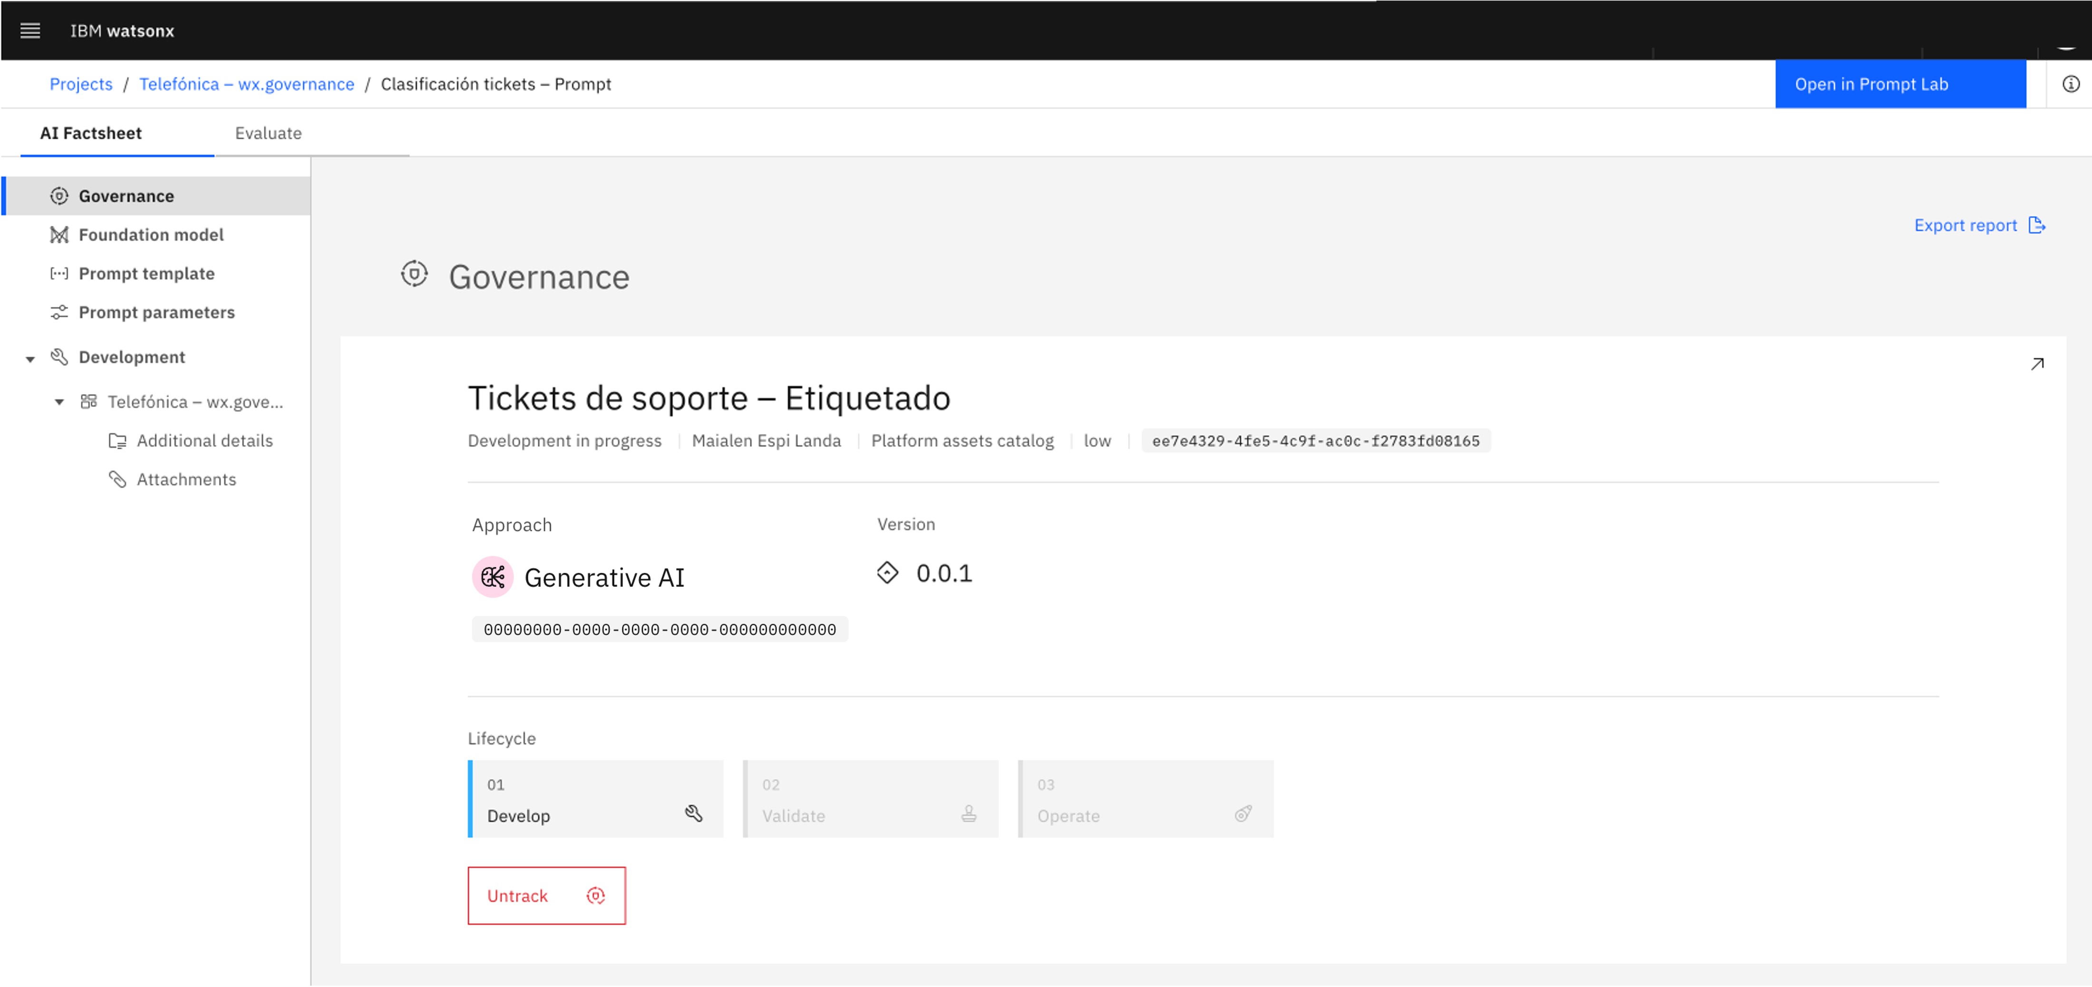Select Prompt parameters in the sidebar
Image resolution: width=2092 pixels, height=987 pixels.
click(x=157, y=313)
